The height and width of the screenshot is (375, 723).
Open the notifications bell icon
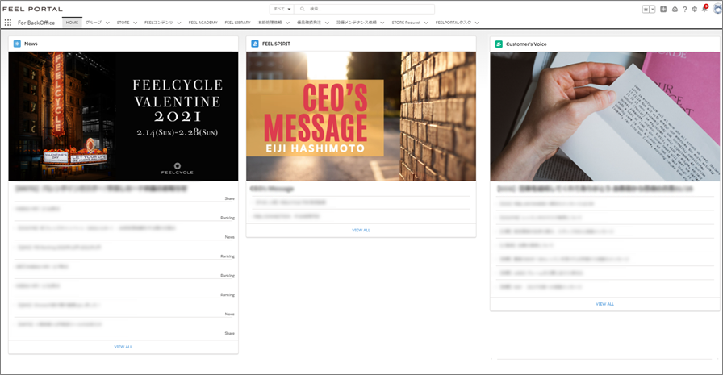click(704, 9)
